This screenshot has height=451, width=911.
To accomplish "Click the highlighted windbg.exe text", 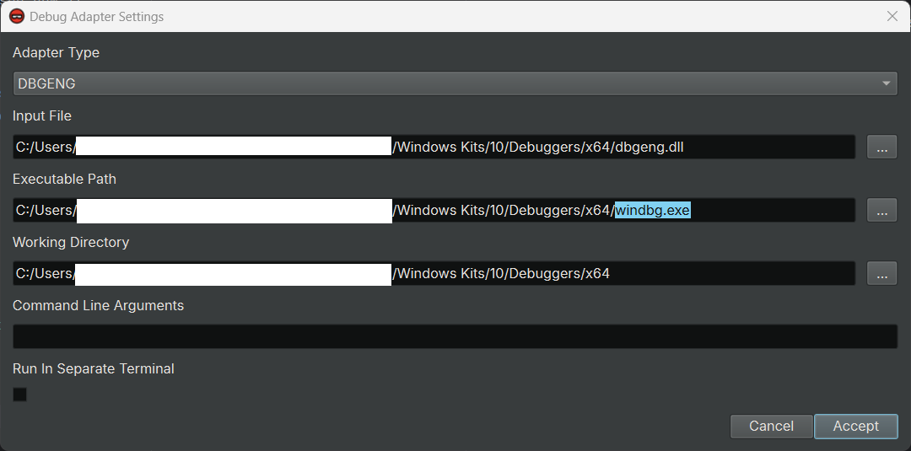I will pyautogui.click(x=652, y=210).
